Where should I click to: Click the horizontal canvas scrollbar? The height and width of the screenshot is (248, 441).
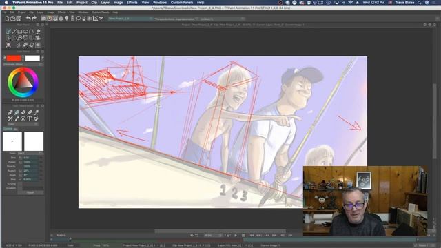pos(220,231)
